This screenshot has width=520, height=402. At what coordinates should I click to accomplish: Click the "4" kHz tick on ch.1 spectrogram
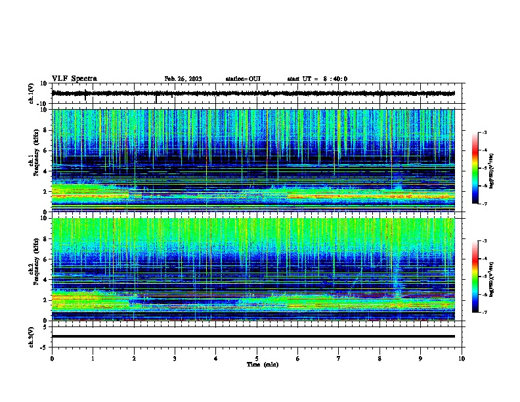pyautogui.click(x=46, y=171)
